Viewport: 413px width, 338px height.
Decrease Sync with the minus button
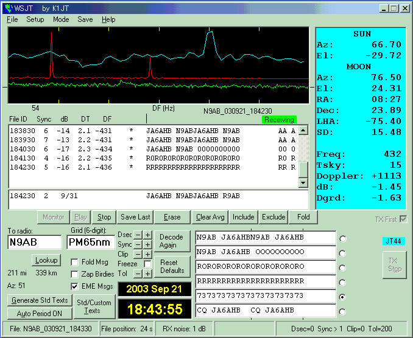(138, 245)
